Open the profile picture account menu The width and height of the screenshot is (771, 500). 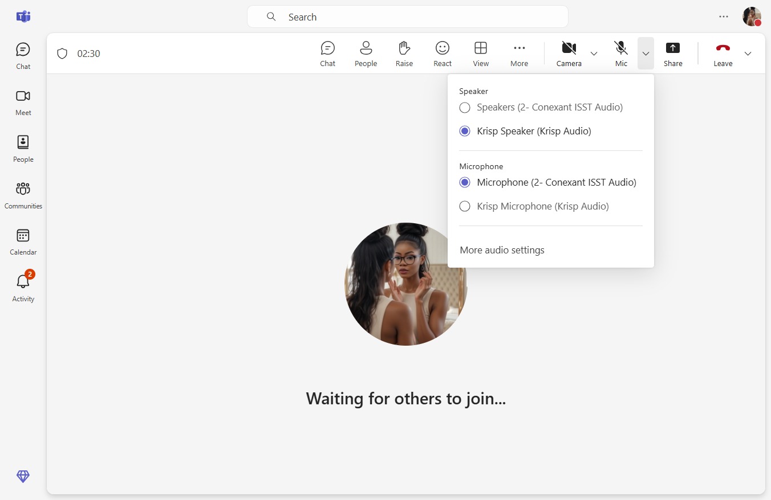[x=752, y=17]
